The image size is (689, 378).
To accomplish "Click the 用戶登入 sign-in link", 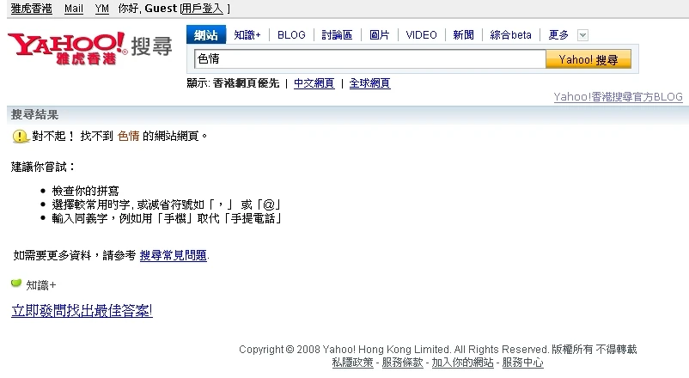I will tap(203, 9).
